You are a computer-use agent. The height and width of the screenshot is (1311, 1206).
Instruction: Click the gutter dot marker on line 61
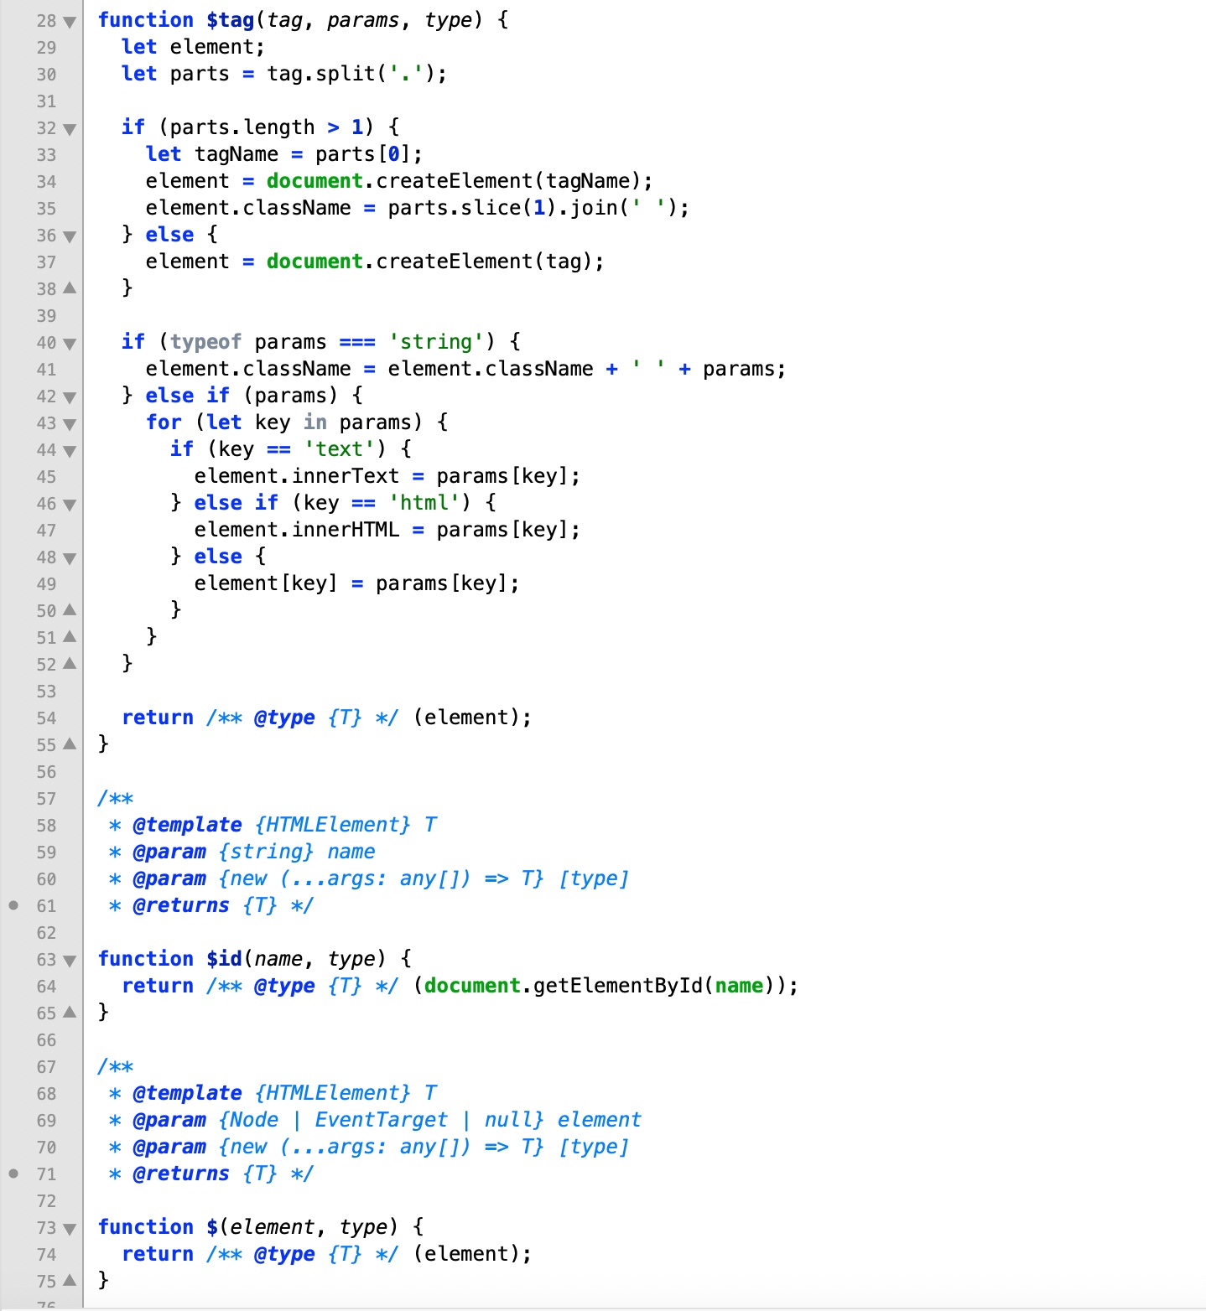click(x=13, y=905)
